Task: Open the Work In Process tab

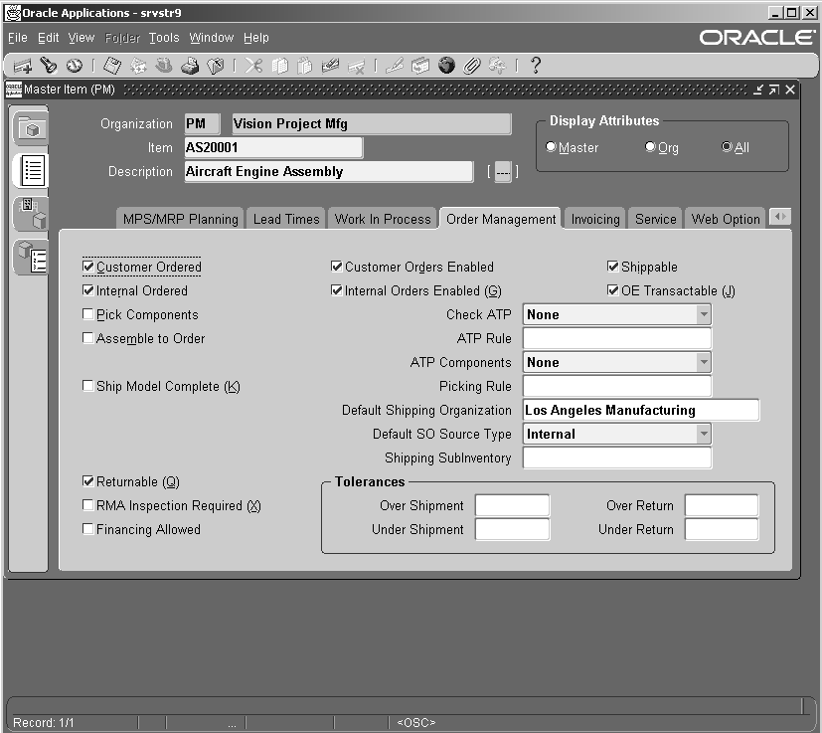Action: point(383,219)
